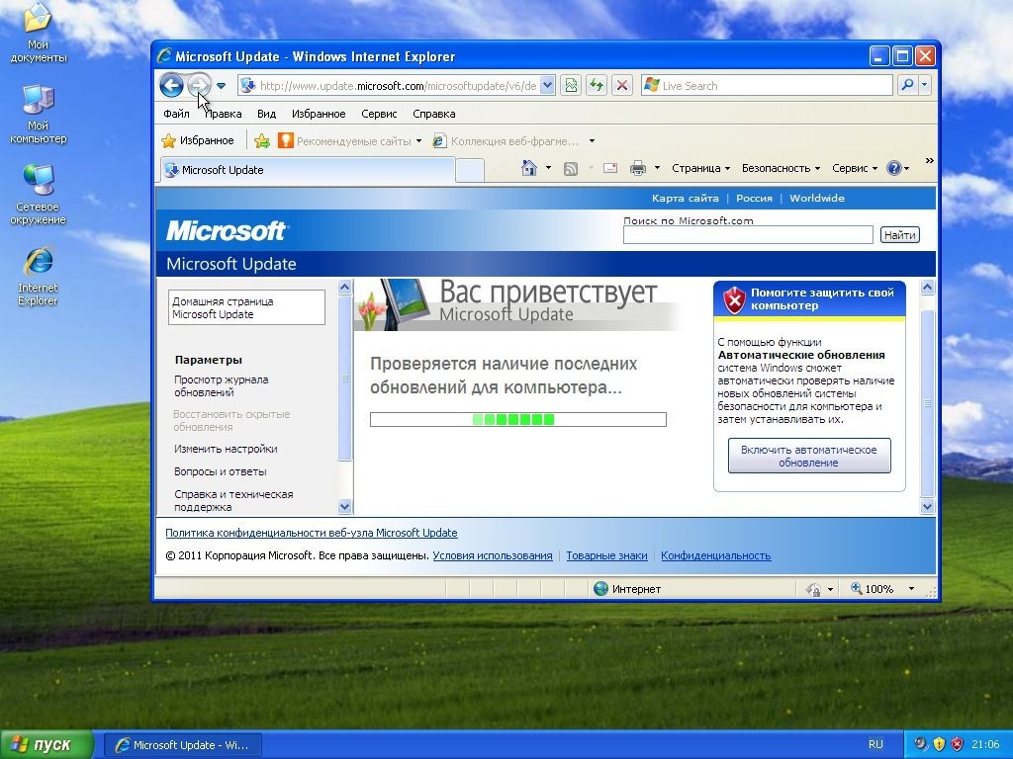Open the Избранное menu in menu bar

click(x=319, y=114)
